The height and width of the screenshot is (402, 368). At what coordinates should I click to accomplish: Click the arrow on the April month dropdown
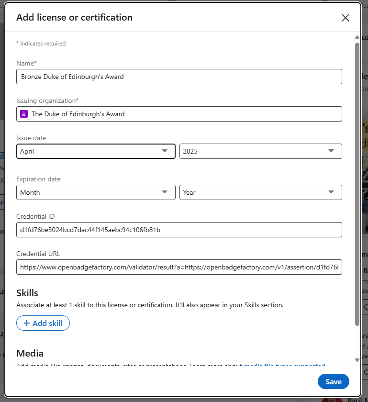(165, 151)
